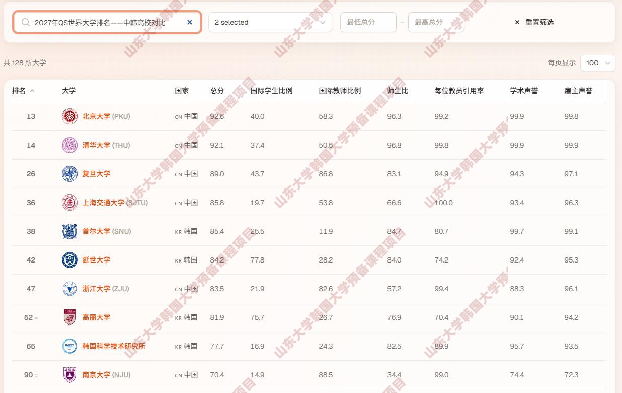This screenshot has height=393, width=622.
Task: Click total score 77.7 for KAIST
Action: pyautogui.click(x=217, y=346)
